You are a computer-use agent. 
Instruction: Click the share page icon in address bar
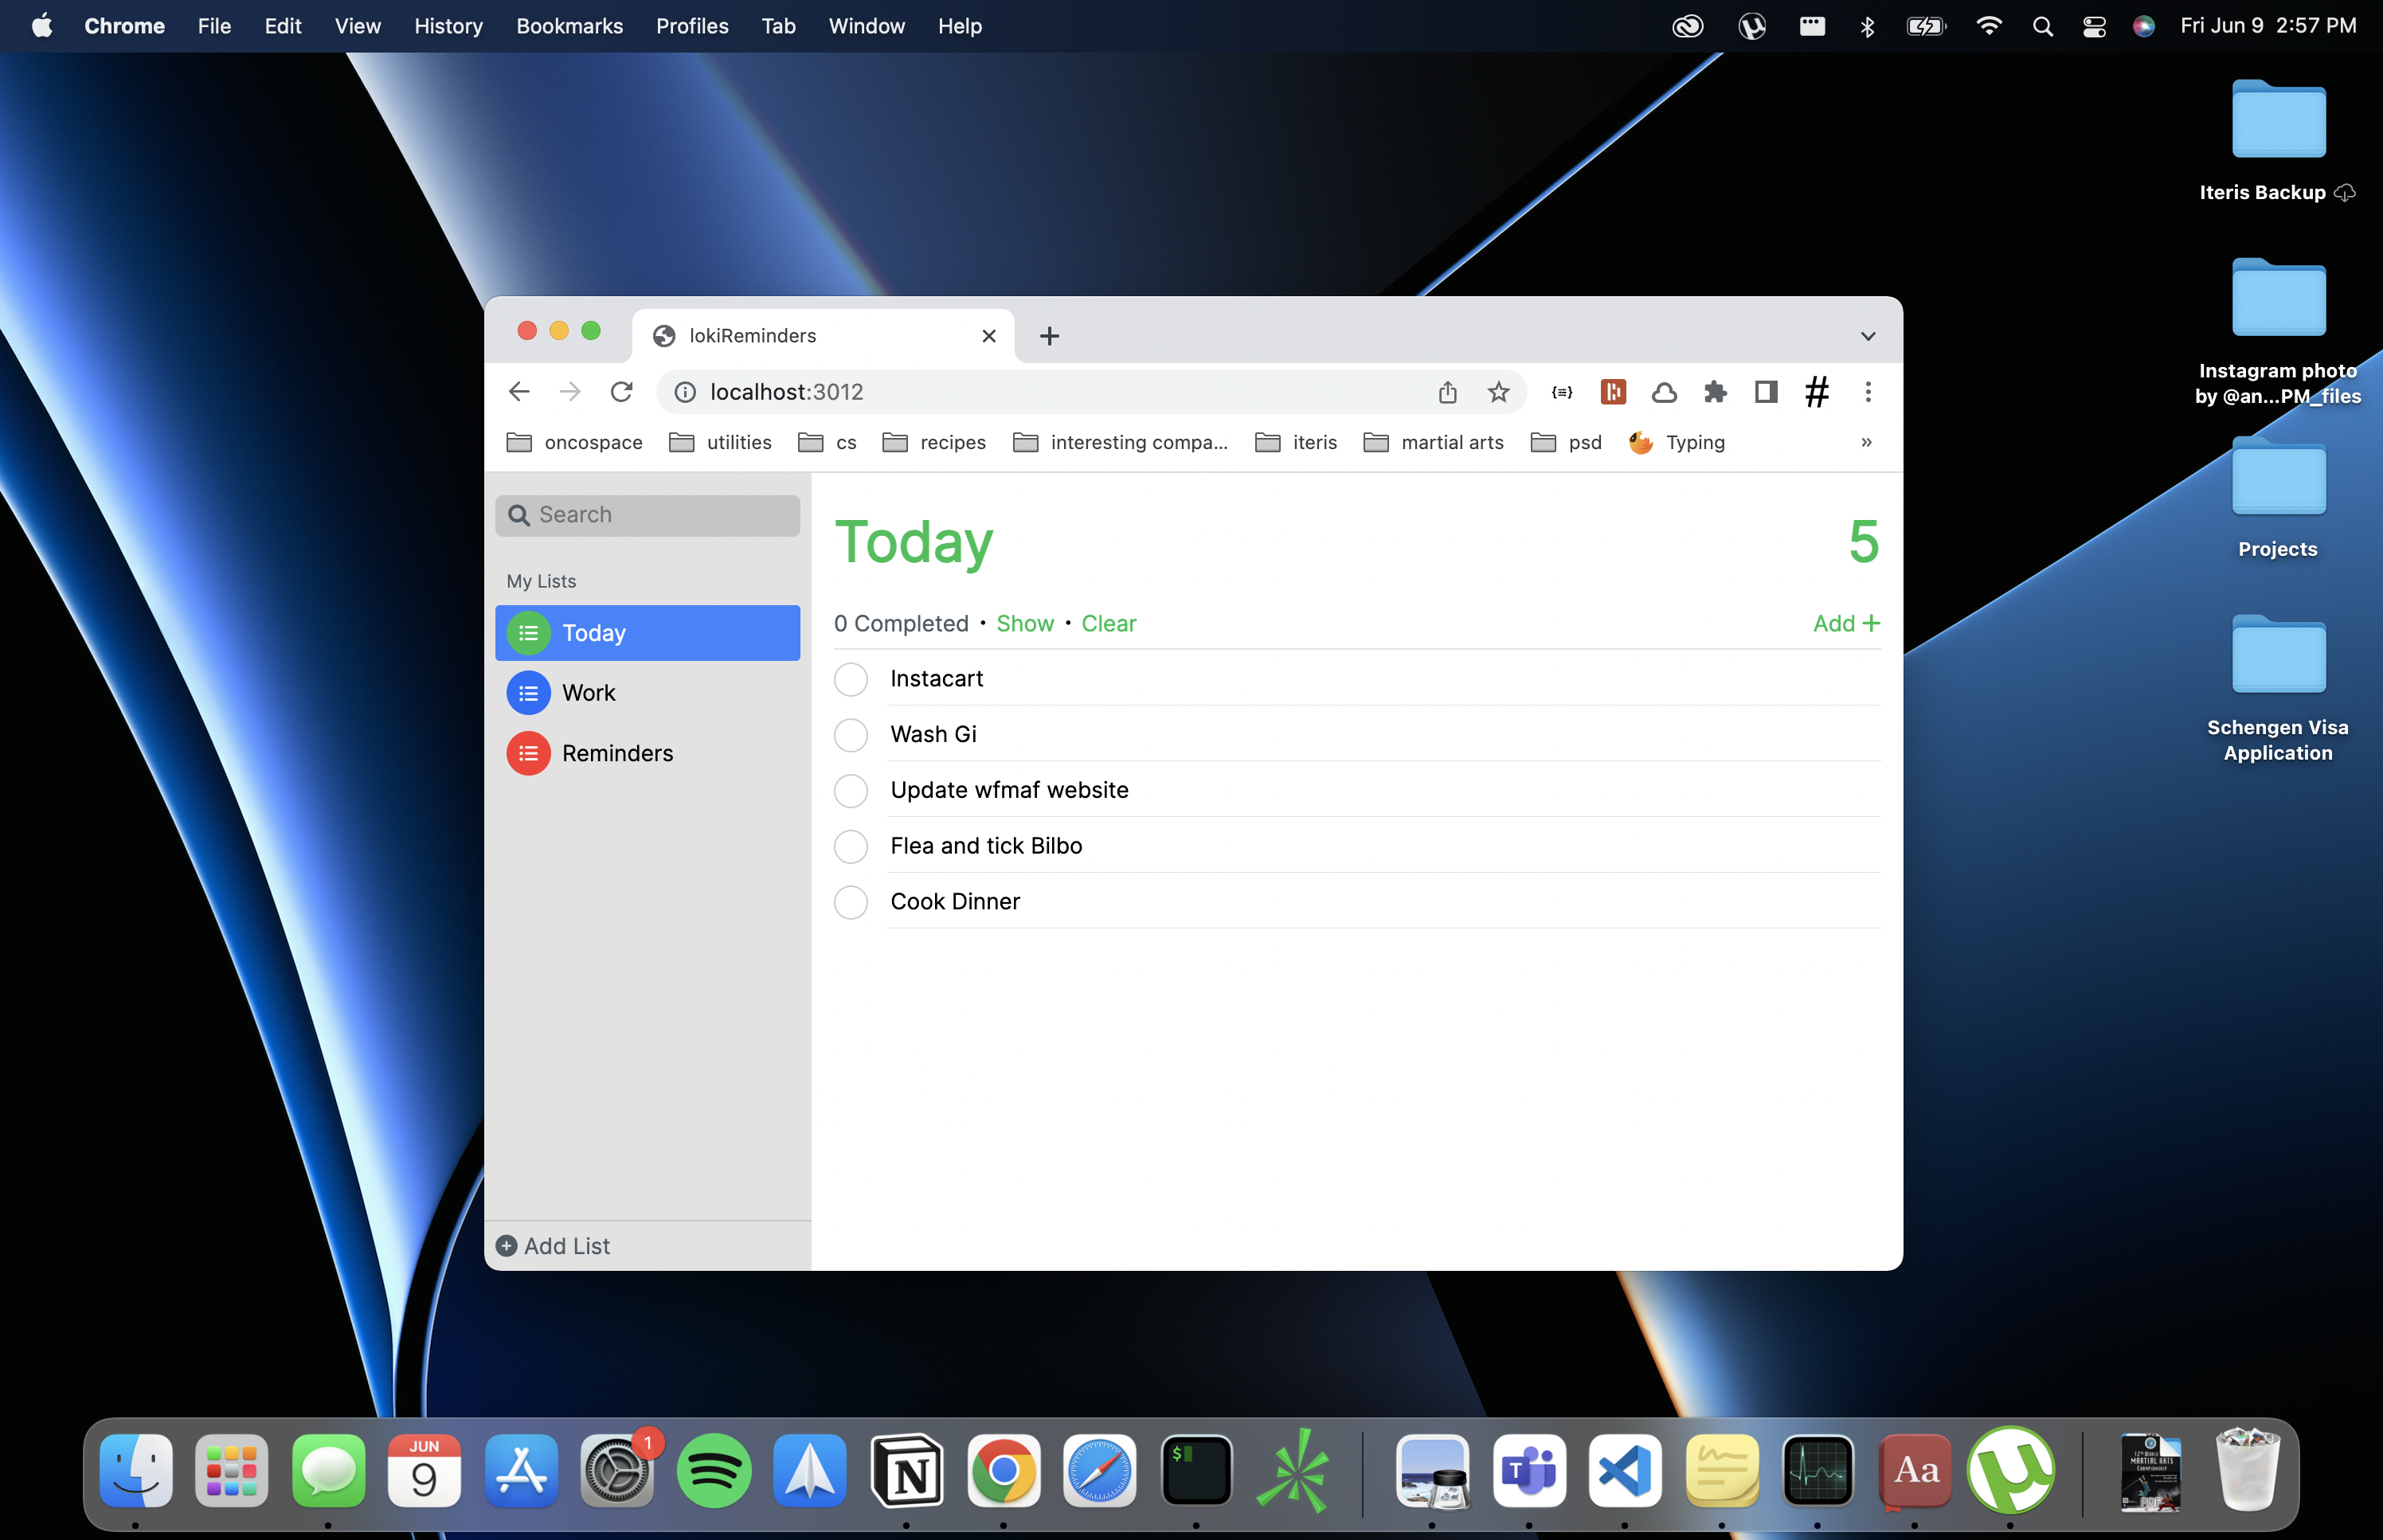click(x=1447, y=392)
